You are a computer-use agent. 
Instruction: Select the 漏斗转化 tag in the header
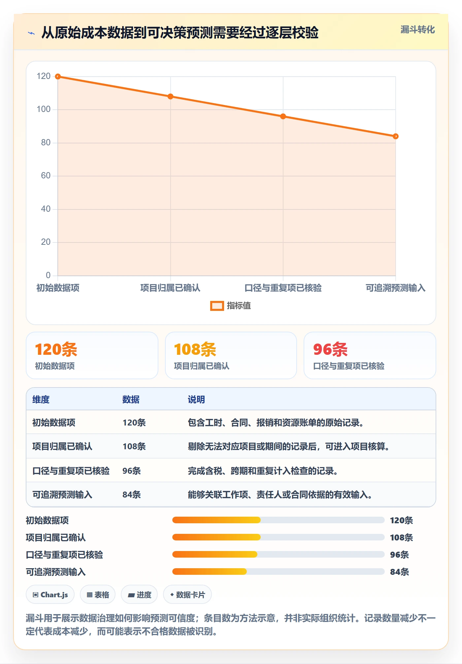(x=417, y=30)
